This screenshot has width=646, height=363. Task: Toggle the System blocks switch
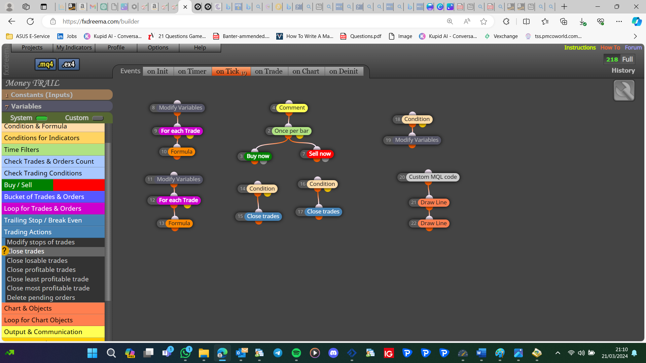click(42, 118)
